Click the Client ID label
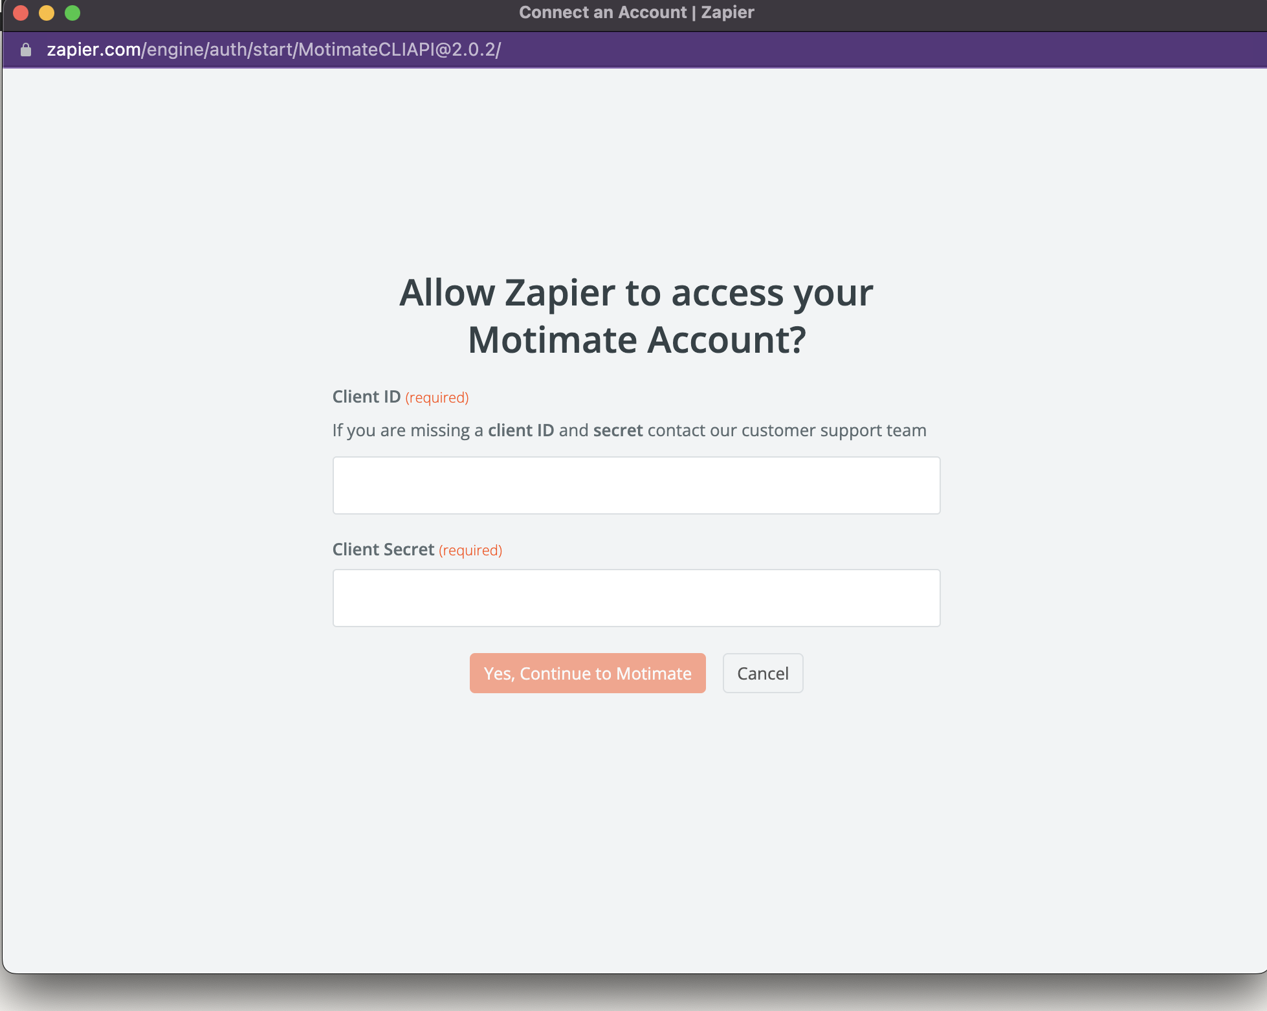The height and width of the screenshot is (1011, 1267). click(x=366, y=397)
